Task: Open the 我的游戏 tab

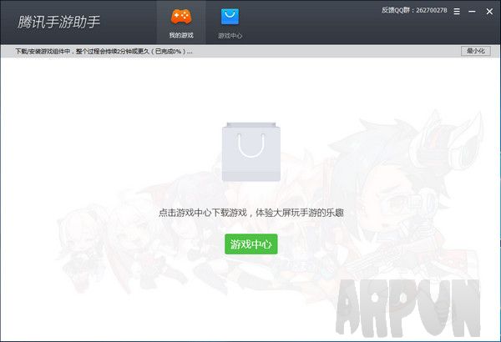Action: pos(181,23)
